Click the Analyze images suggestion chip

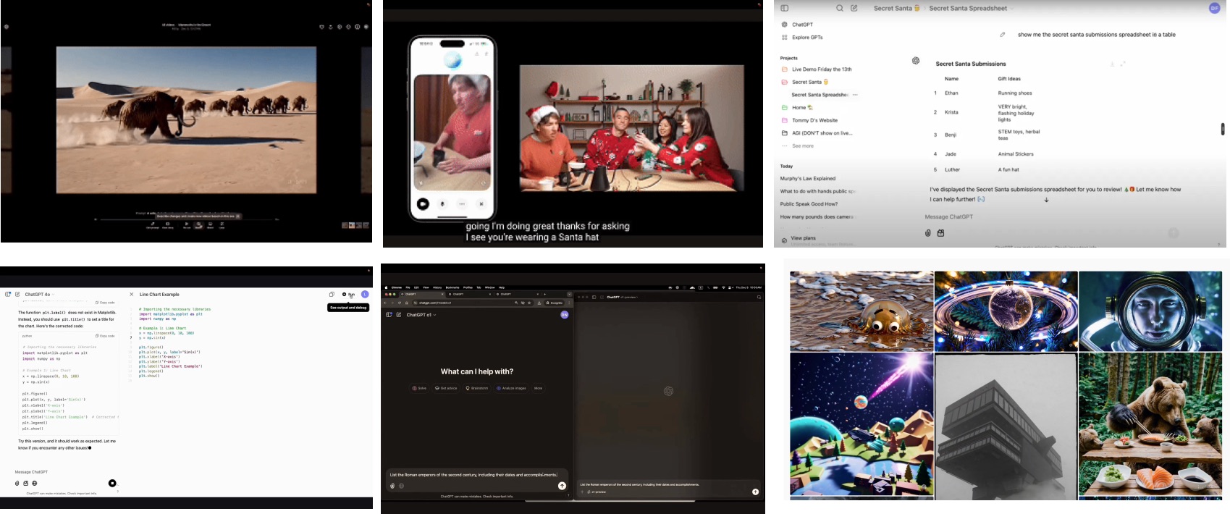511,388
